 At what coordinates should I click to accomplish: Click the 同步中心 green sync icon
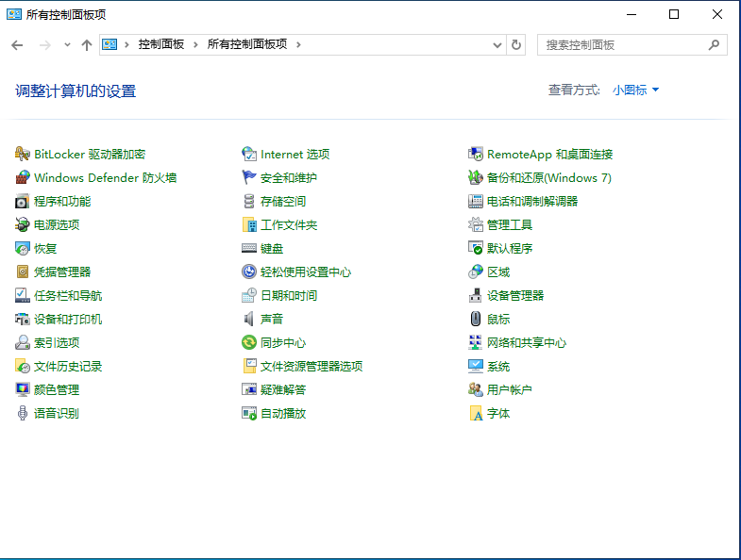(x=249, y=343)
